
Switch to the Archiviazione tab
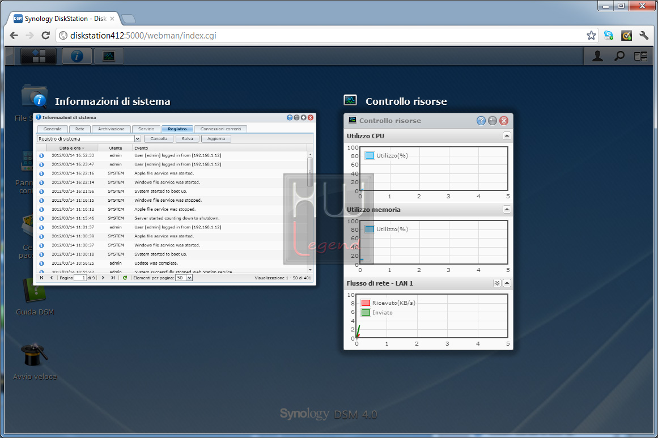(111, 129)
